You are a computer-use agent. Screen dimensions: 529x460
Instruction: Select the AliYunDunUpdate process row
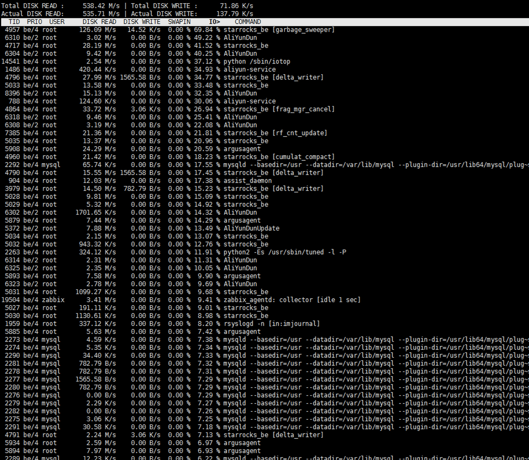(251, 228)
